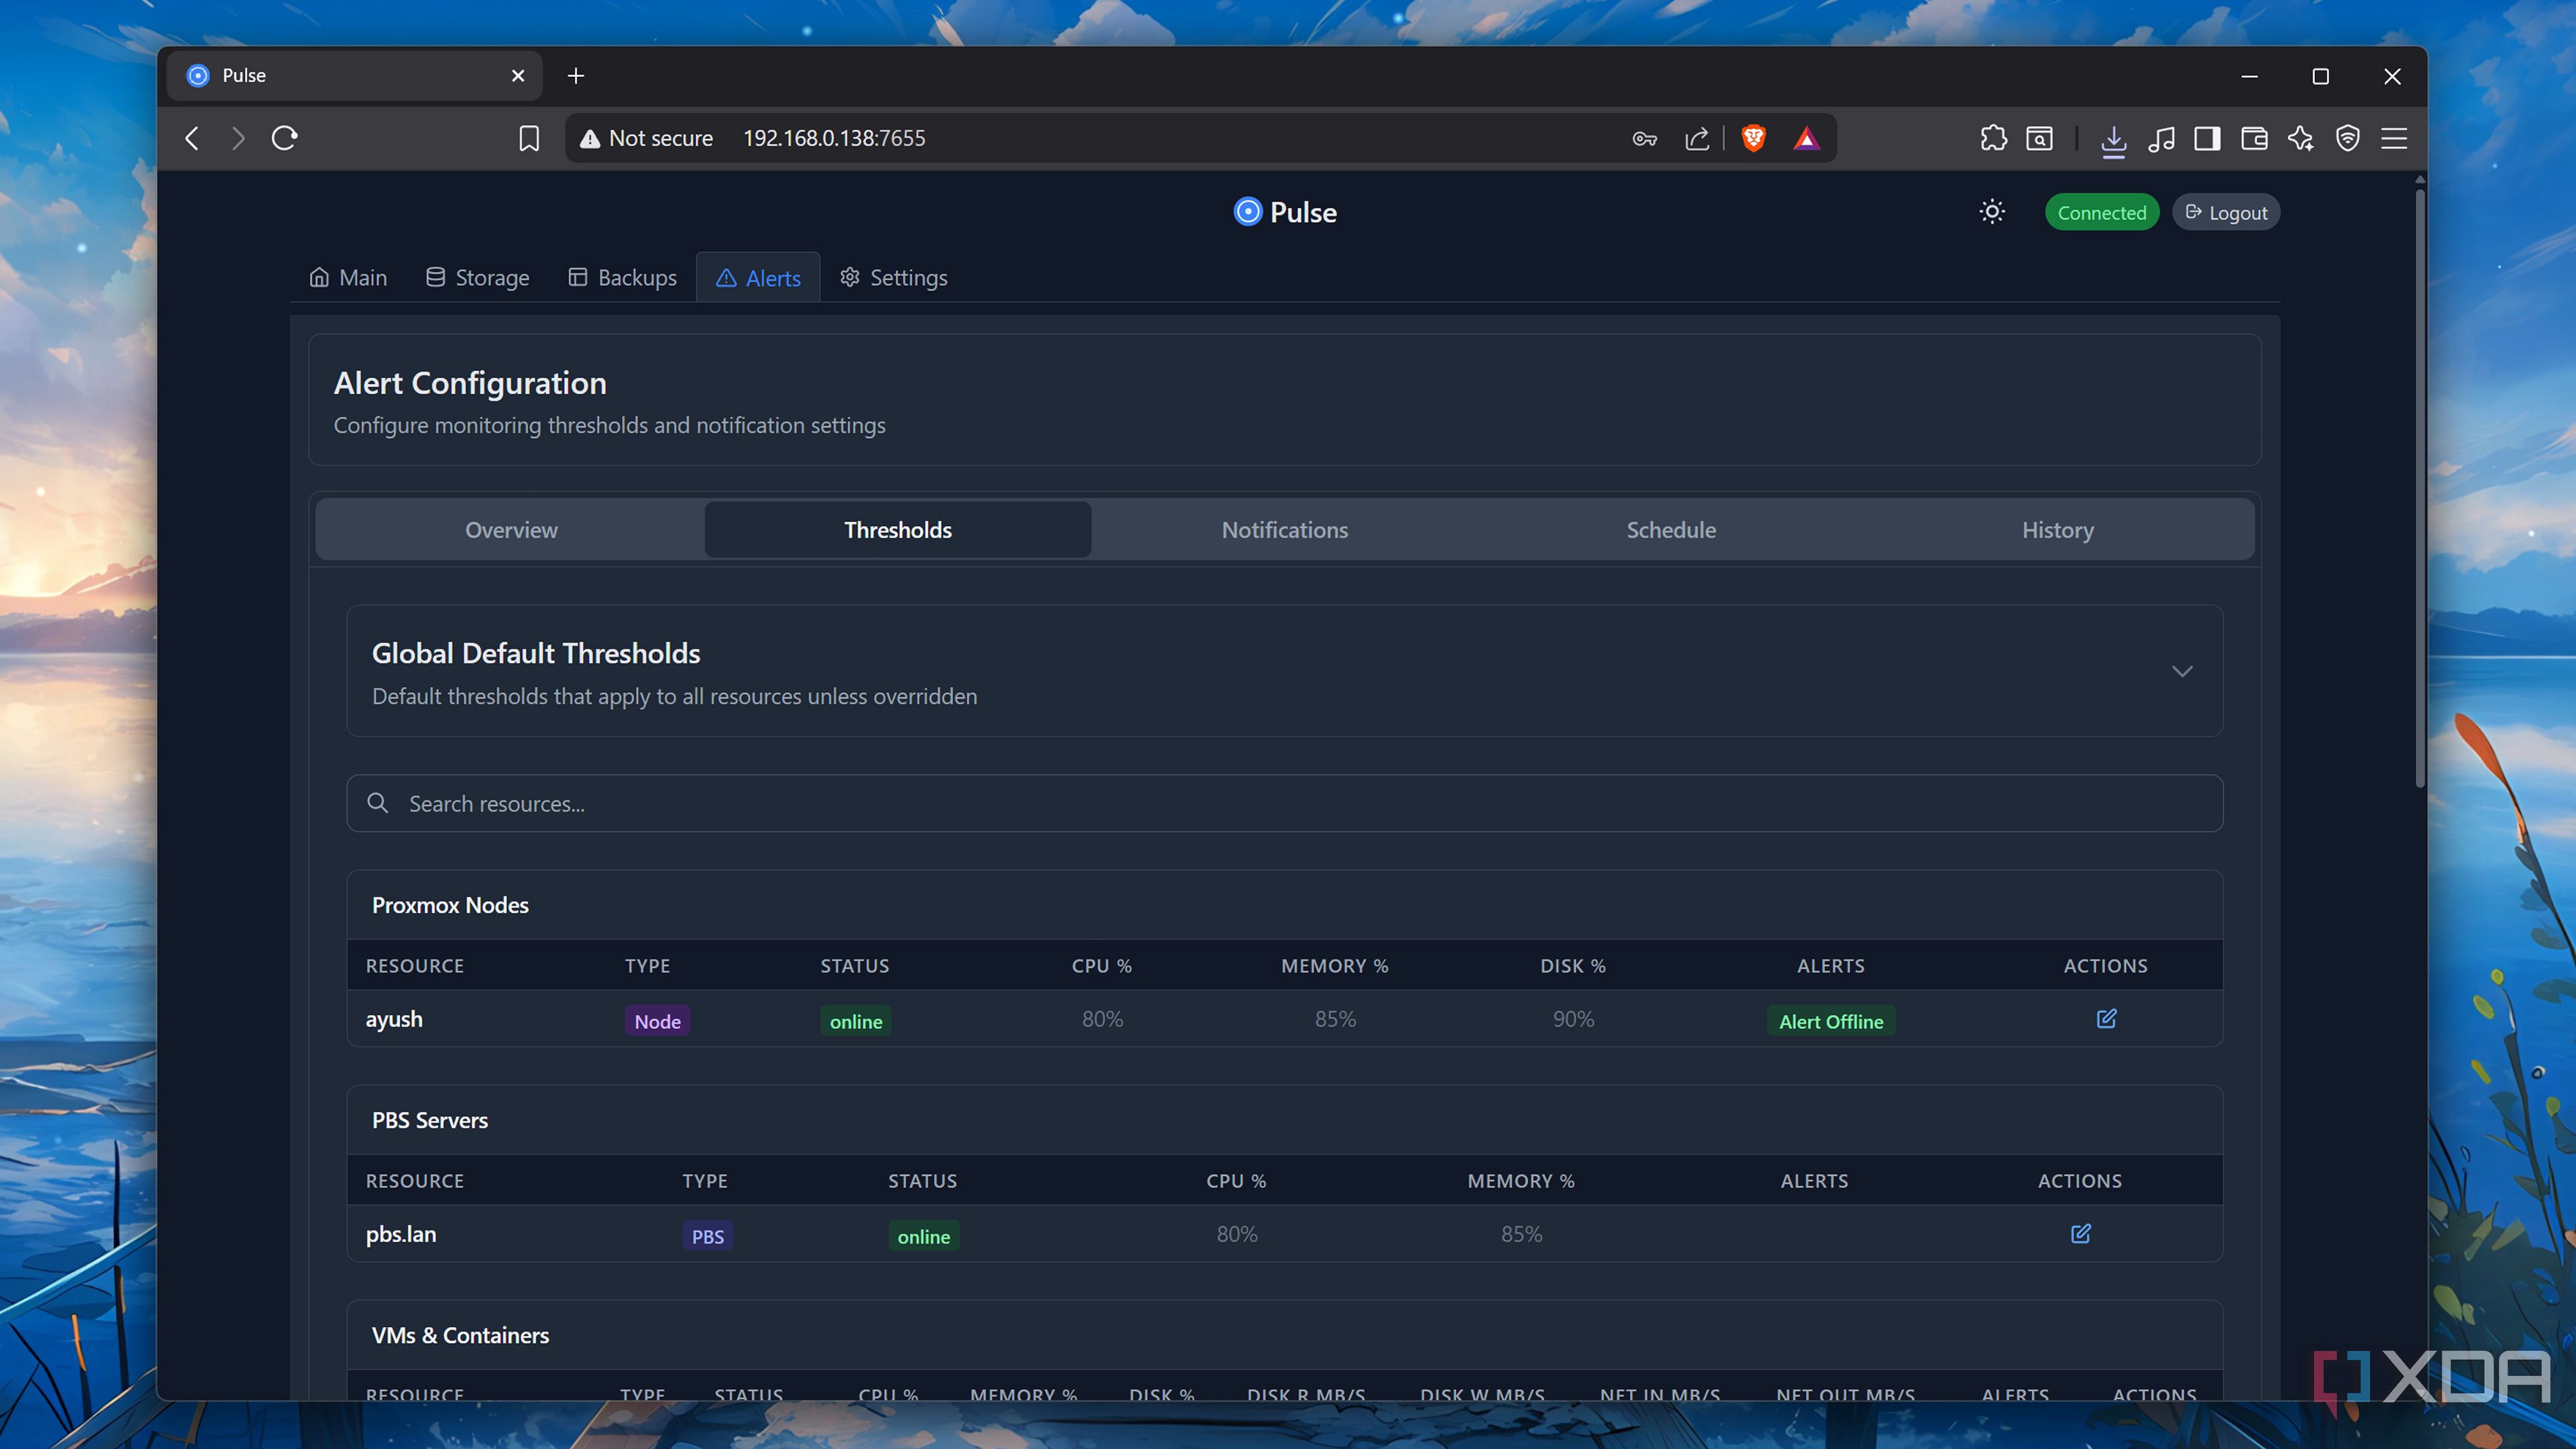Open the Brave Wallet icon

[x=2254, y=138]
